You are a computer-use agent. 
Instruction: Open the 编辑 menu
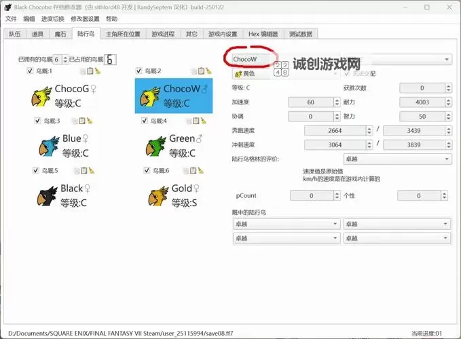(x=29, y=19)
